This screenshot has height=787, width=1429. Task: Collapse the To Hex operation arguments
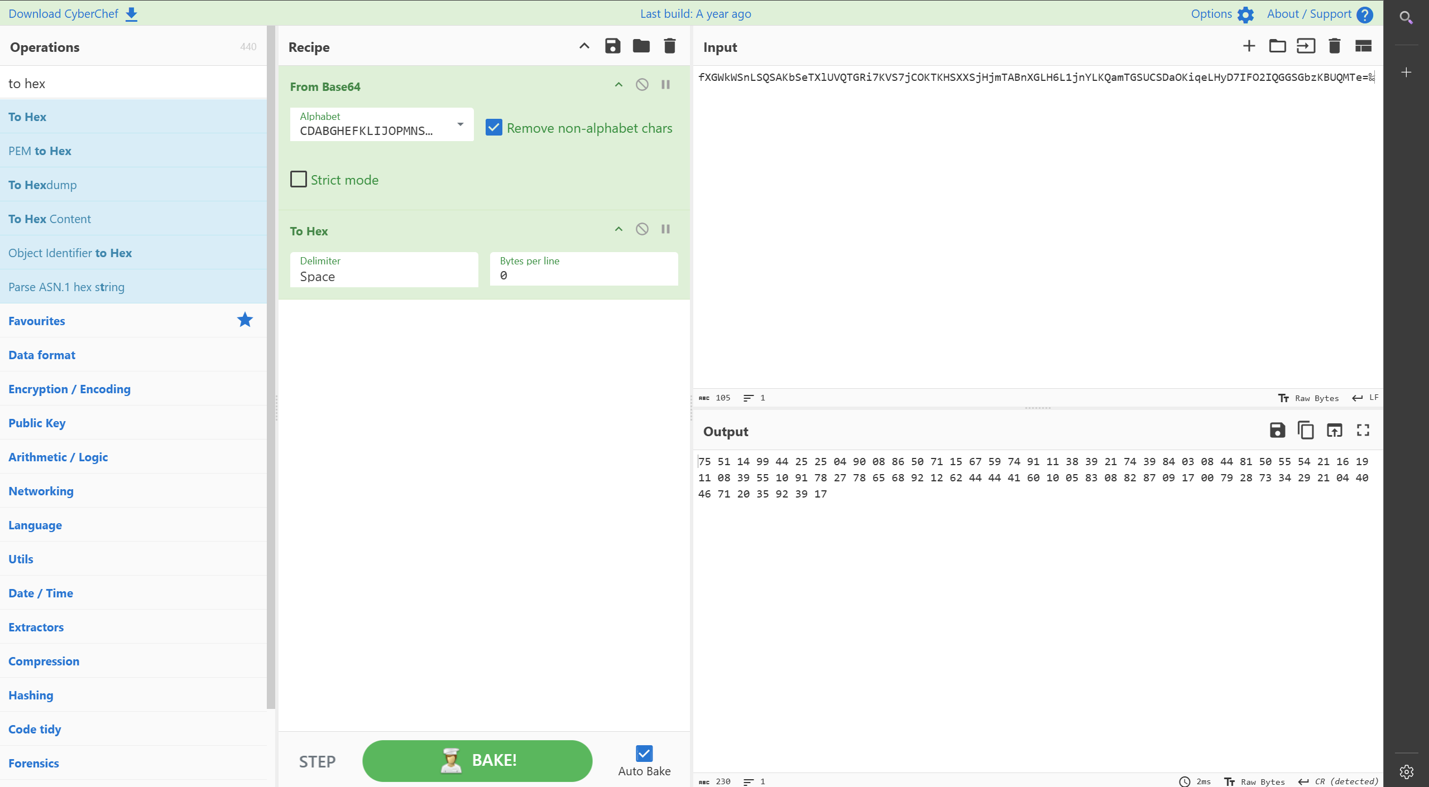[618, 229]
